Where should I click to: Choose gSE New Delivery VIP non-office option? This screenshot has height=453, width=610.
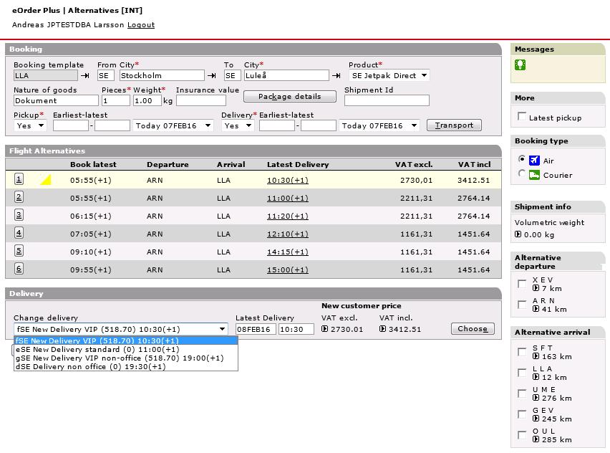coord(126,358)
